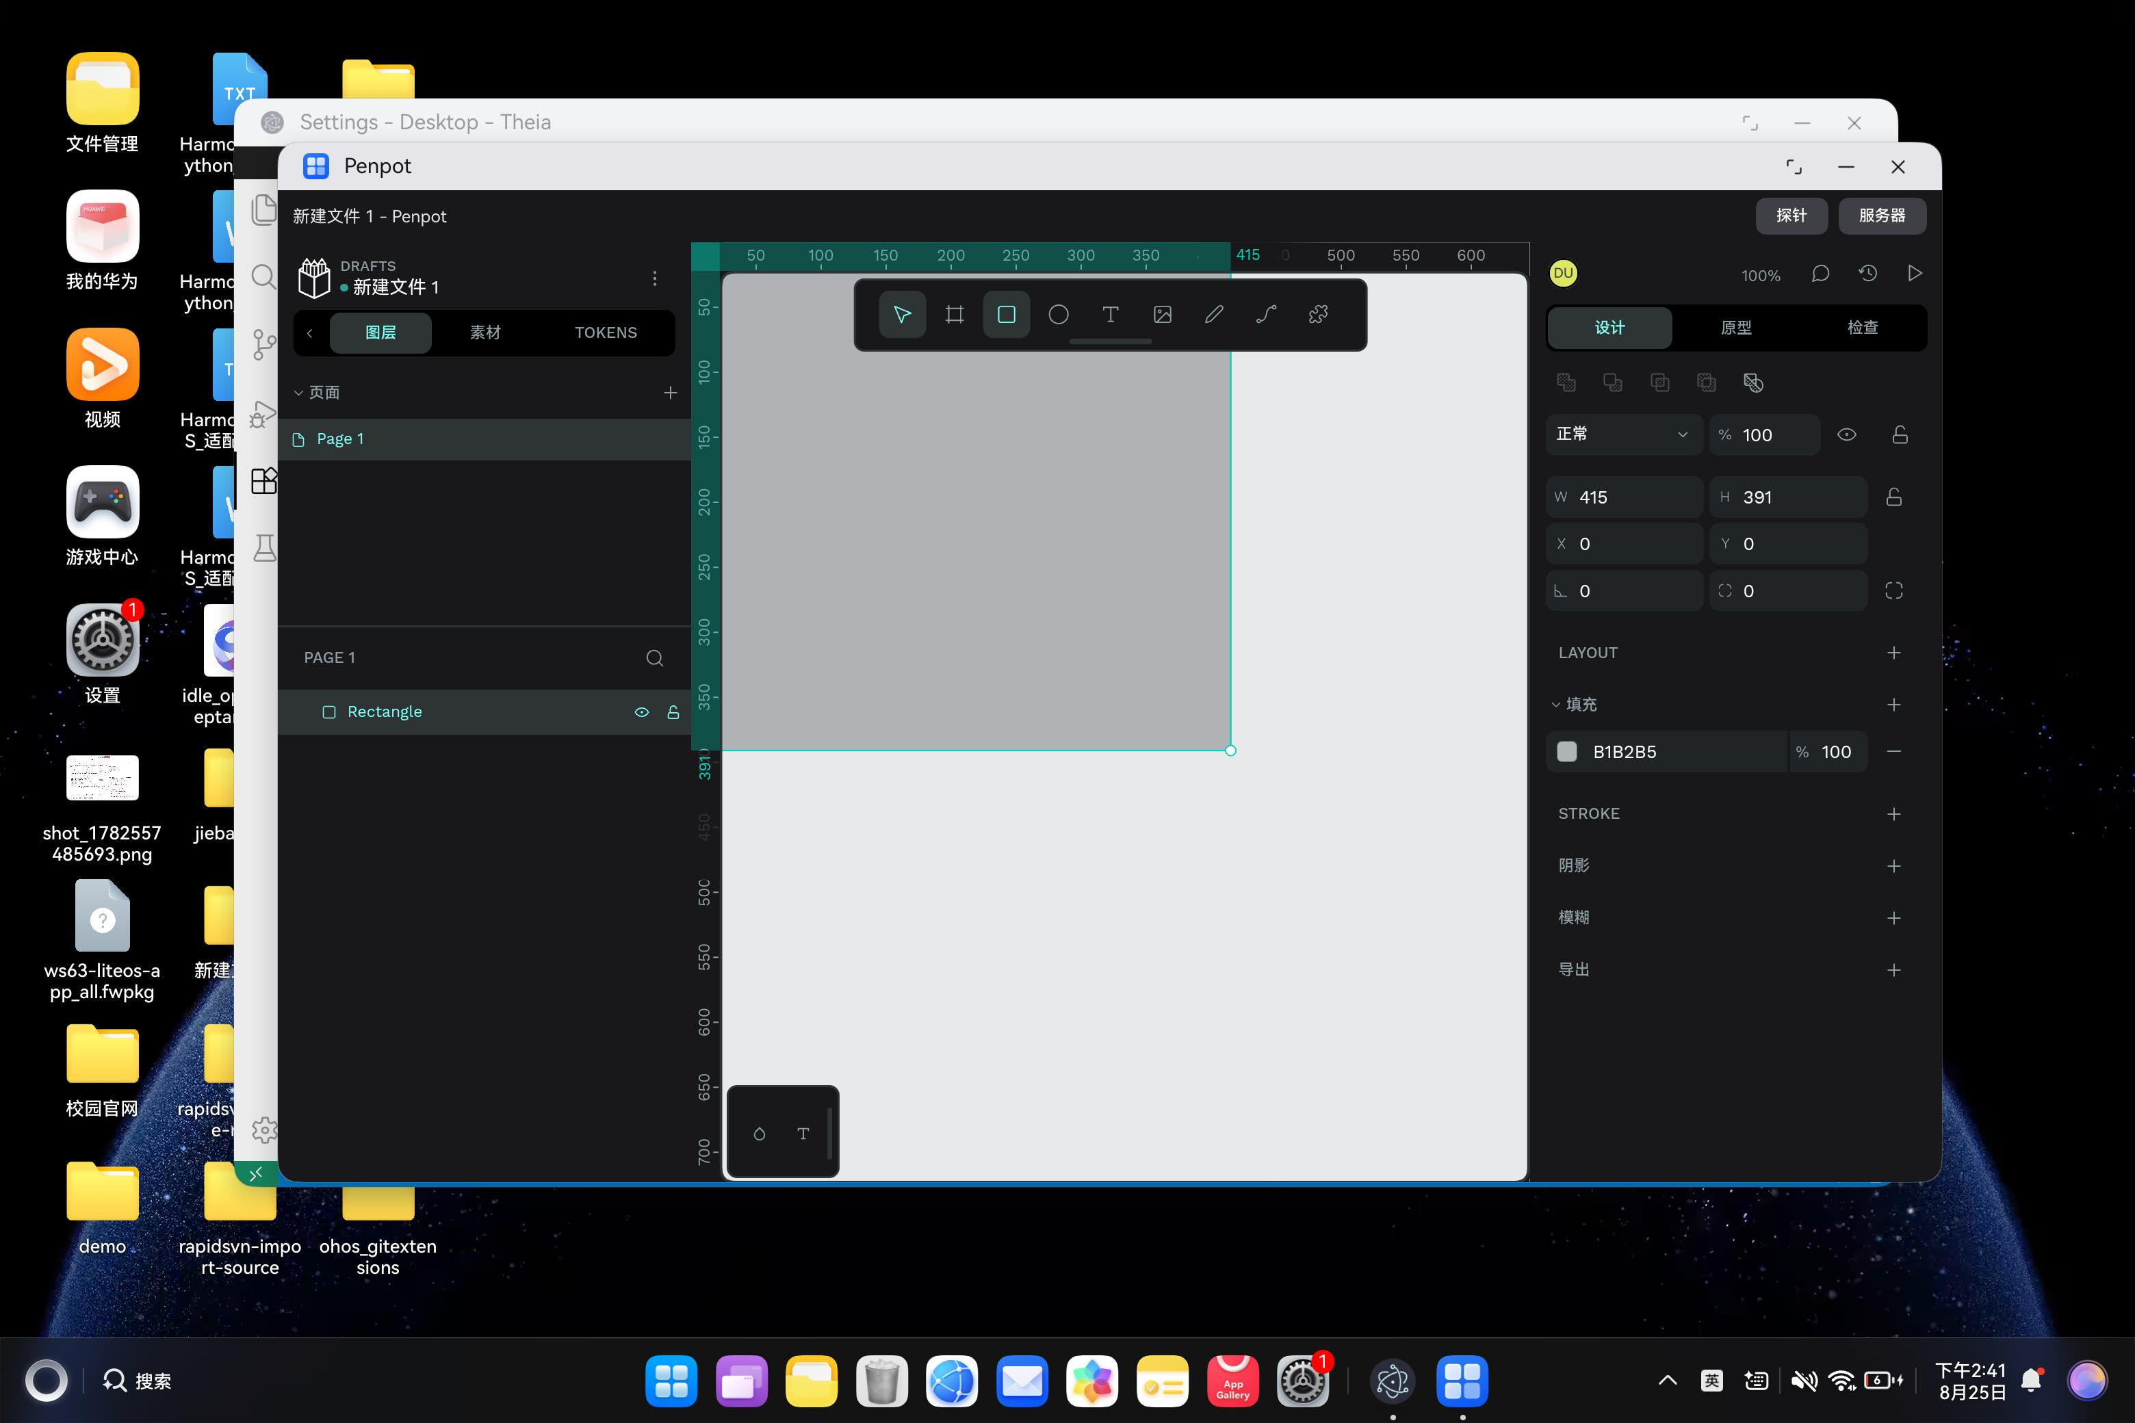This screenshot has width=2135, height=1423.
Task: Open App Gallery in the taskbar
Action: [x=1232, y=1381]
